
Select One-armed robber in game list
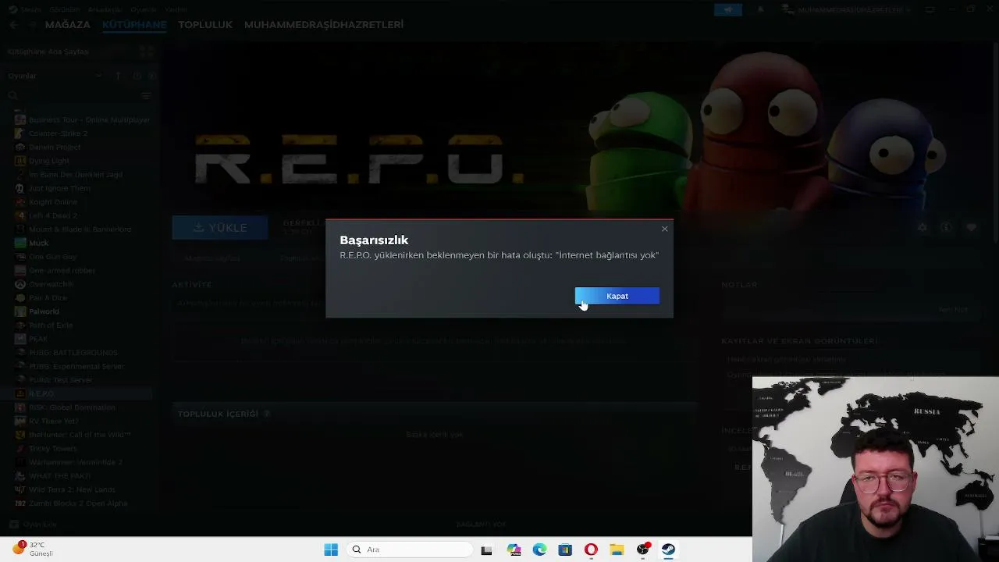point(55,270)
